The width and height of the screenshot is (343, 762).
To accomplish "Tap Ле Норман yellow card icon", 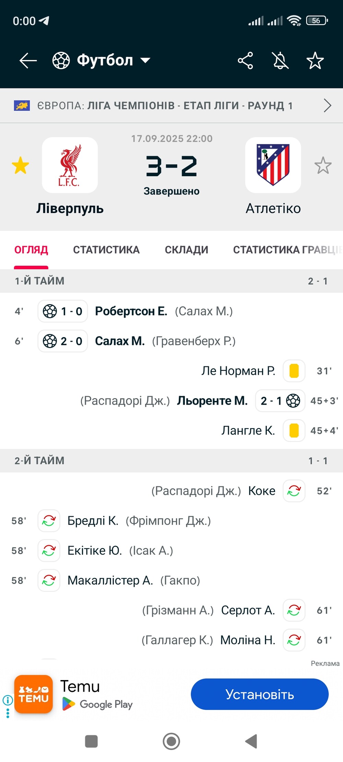I will click(294, 371).
